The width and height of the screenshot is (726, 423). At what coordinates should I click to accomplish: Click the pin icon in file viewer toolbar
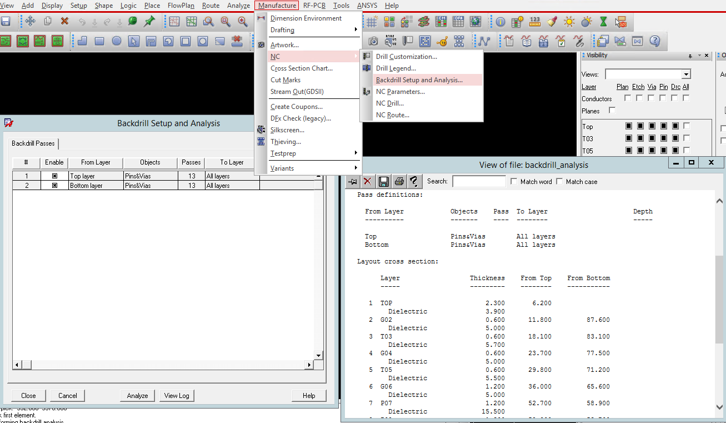352,181
